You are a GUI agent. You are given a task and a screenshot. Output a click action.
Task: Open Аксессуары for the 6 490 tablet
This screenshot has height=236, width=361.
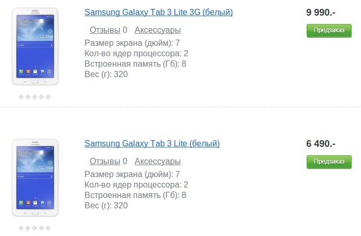(x=158, y=162)
